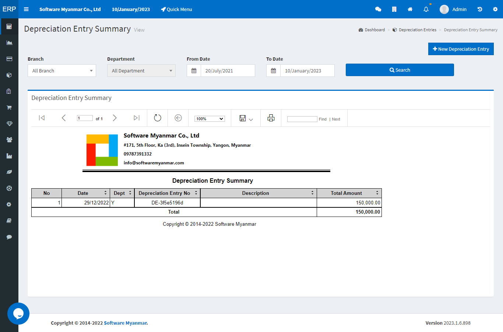The image size is (503, 332).
Task: Click the To Date calendar icon
Action: tap(273, 71)
